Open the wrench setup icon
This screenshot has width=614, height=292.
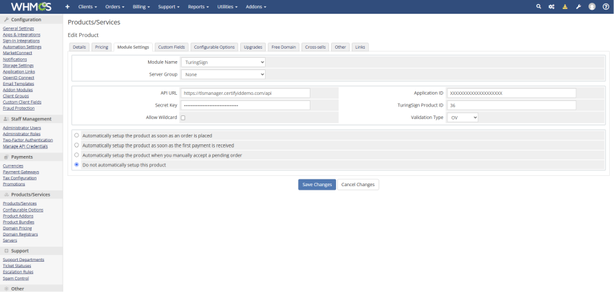(578, 7)
